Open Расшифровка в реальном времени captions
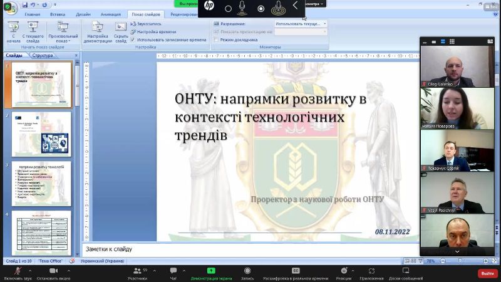The image size is (501, 282). [296, 274]
